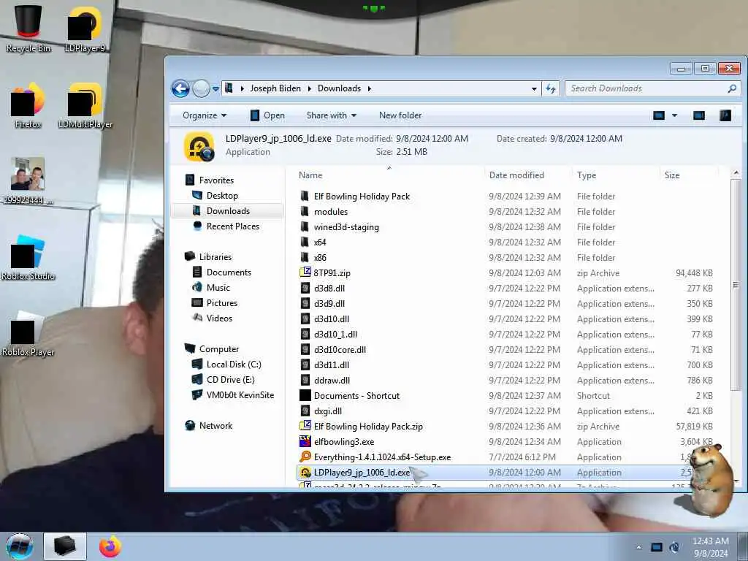748x561 pixels.
Task: Expand the arrow after Joseph Biden breadcrumb
Action: coord(309,88)
